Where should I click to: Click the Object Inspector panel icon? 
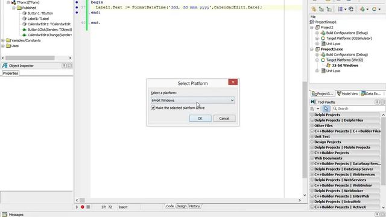point(5,66)
